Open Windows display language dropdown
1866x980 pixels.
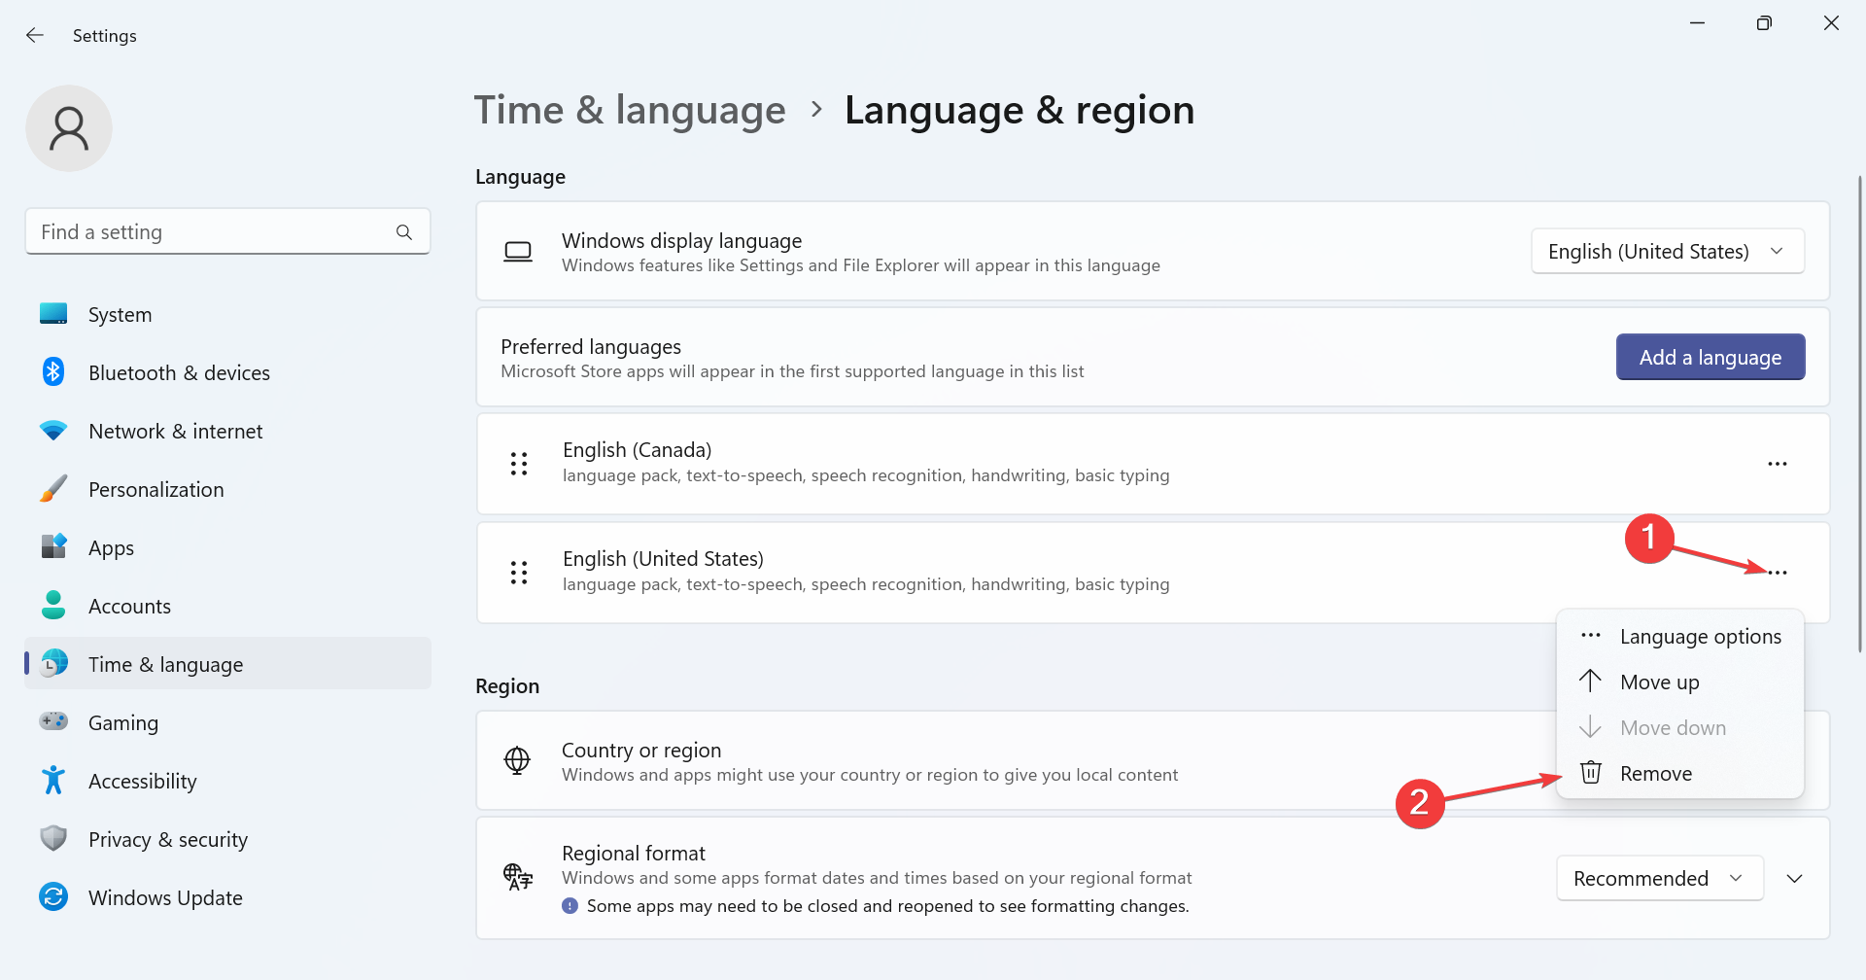click(1668, 251)
